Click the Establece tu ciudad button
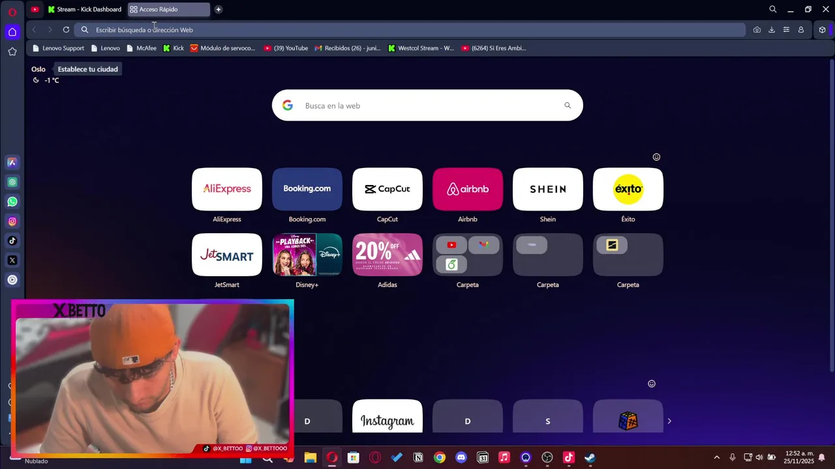 click(87, 69)
